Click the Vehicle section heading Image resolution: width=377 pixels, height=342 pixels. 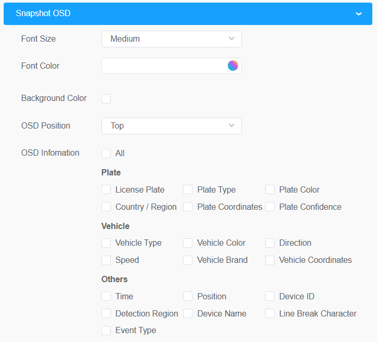(115, 226)
